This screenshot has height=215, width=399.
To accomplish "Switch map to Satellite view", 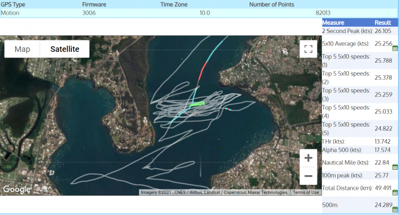I will [64, 49].
